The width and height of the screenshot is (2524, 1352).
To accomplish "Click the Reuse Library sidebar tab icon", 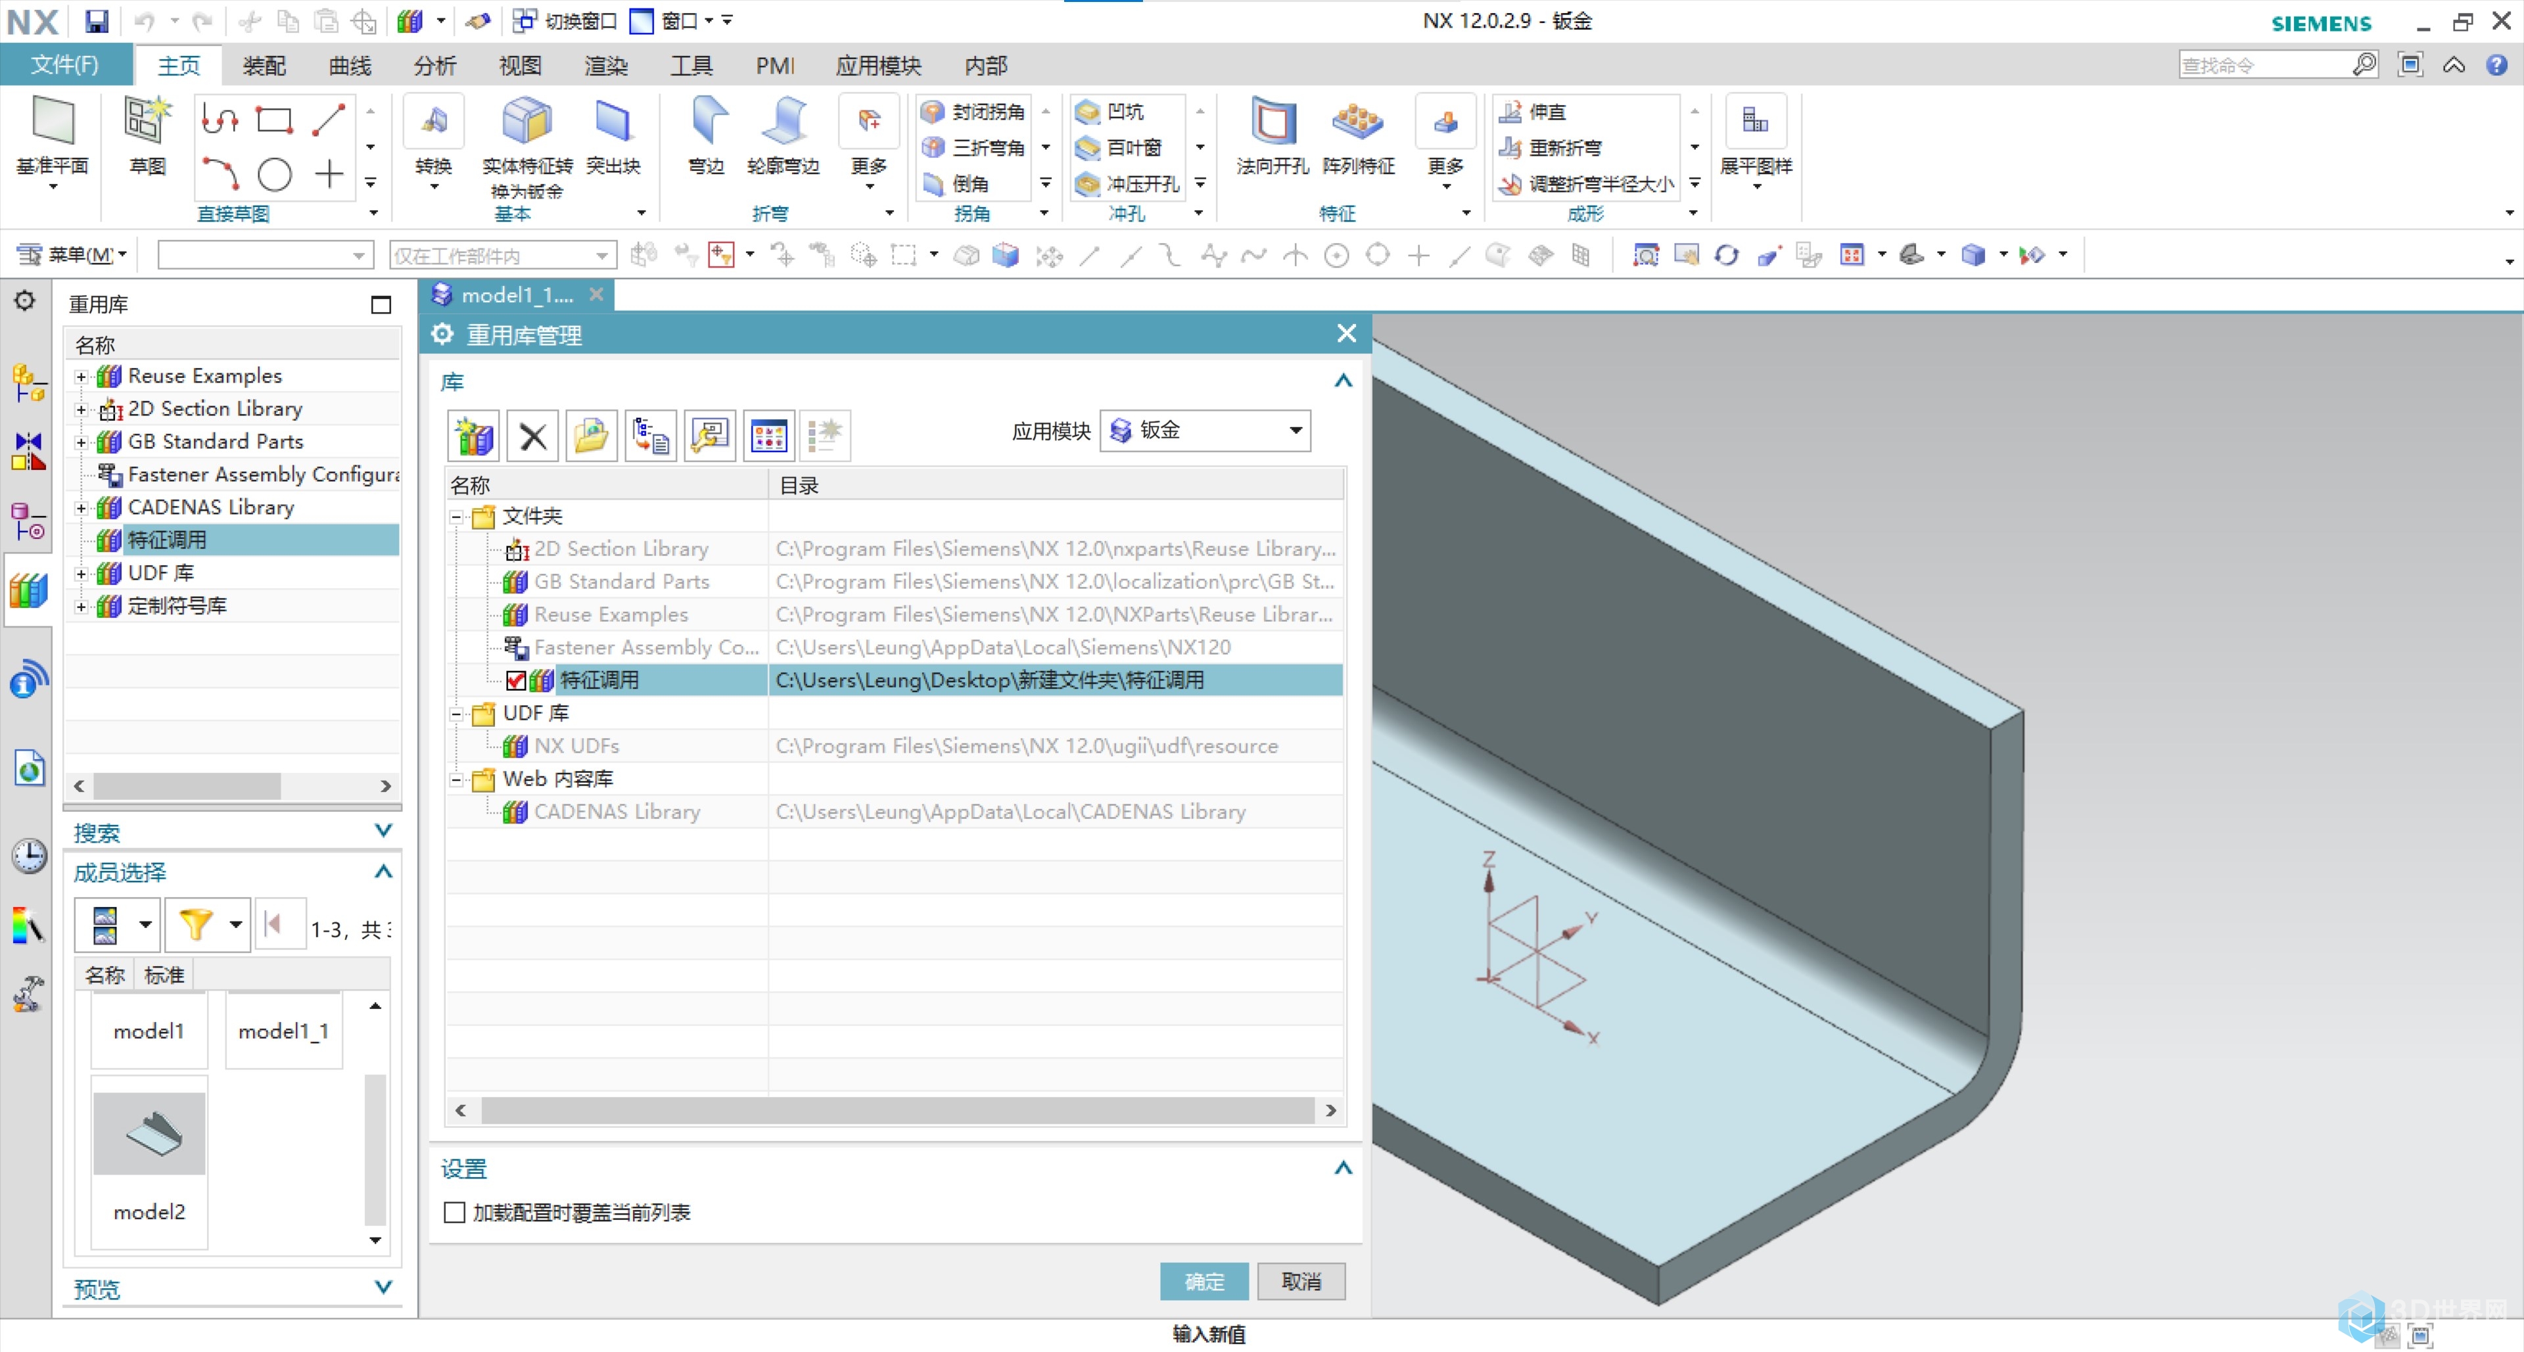I will pos(28,592).
